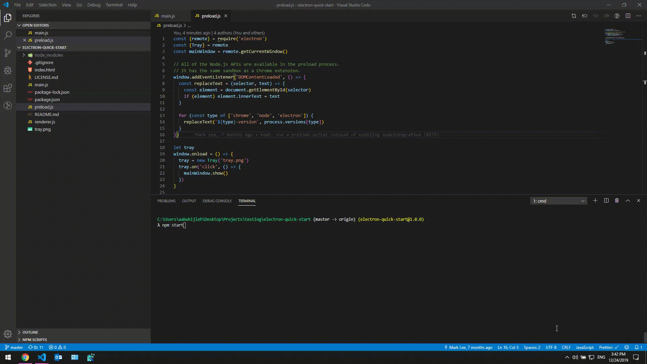Open the Debug view in activity bar
This screenshot has width=647, height=364.
(8, 70)
